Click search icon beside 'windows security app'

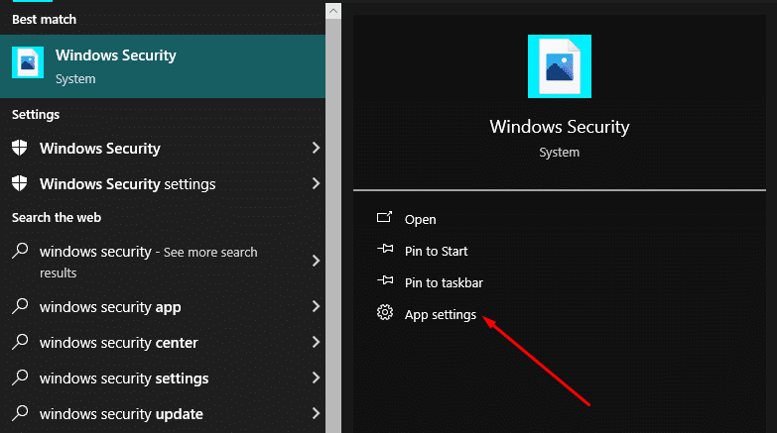point(20,306)
